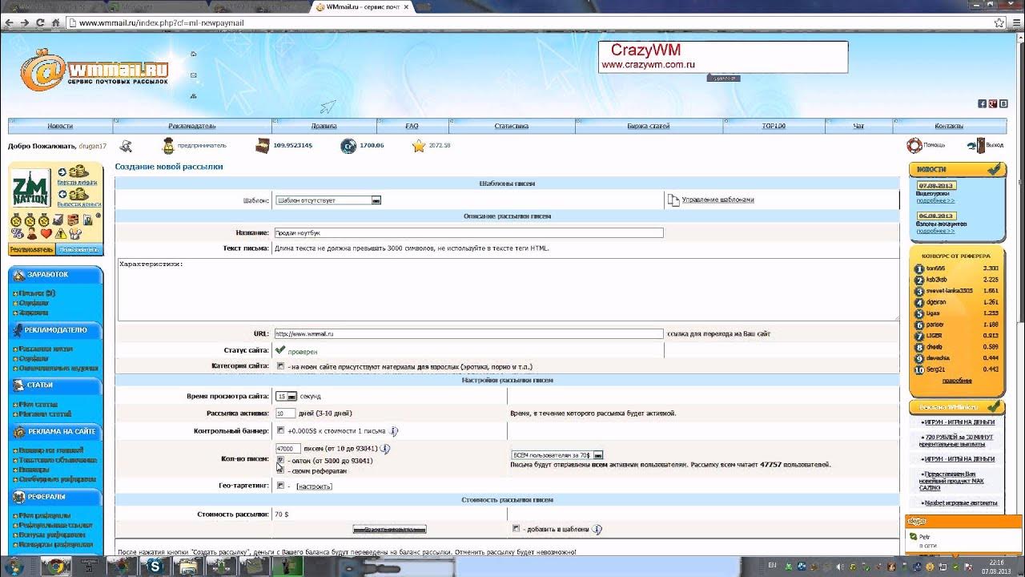
Task: Open the site viewing time seconds dropdown
Action: (286, 396)
